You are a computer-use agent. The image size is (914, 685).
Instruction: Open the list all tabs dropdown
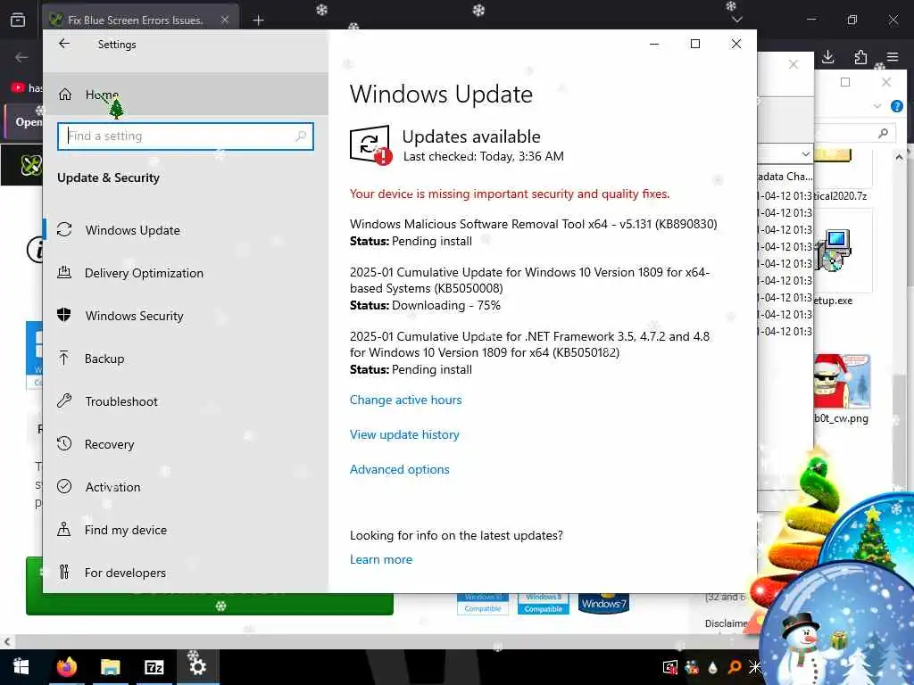point(736,20)
